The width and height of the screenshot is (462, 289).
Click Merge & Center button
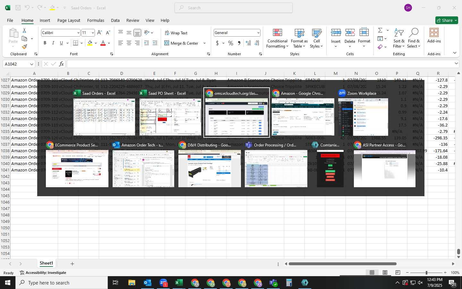[181, 43]
